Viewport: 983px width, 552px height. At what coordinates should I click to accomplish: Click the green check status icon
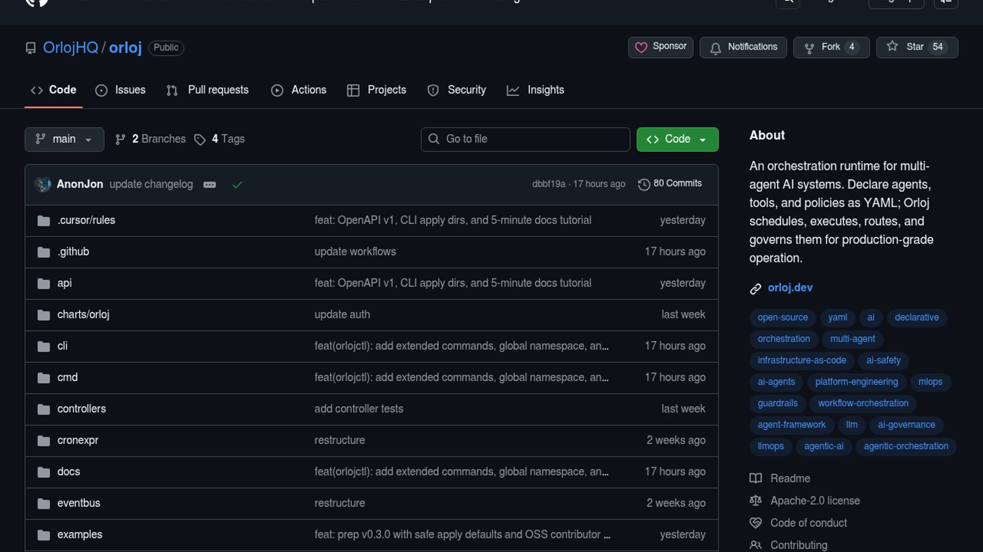pos(237,185)
